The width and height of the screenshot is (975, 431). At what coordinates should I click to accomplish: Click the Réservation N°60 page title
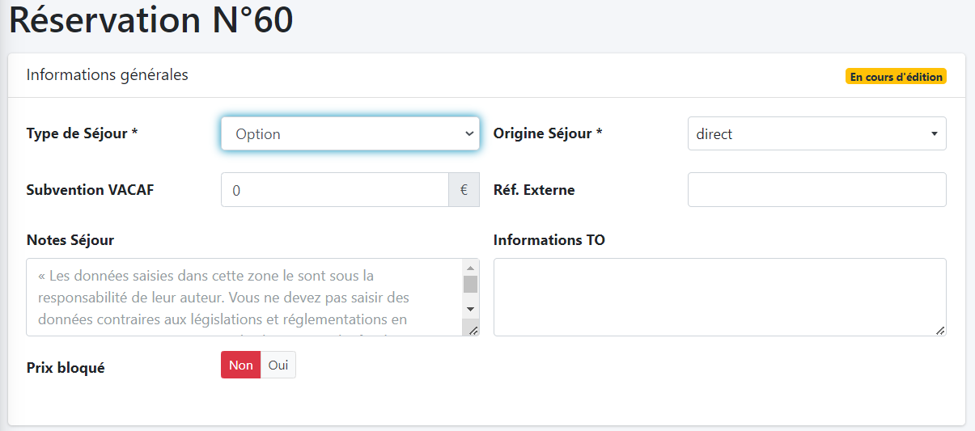151,21
